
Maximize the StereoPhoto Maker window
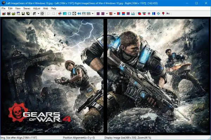point(197,3)
